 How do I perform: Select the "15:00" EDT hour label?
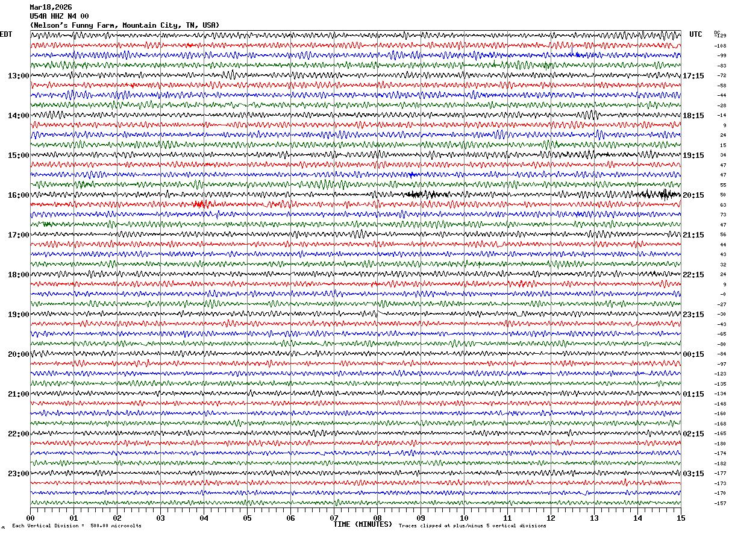point(19,155)
